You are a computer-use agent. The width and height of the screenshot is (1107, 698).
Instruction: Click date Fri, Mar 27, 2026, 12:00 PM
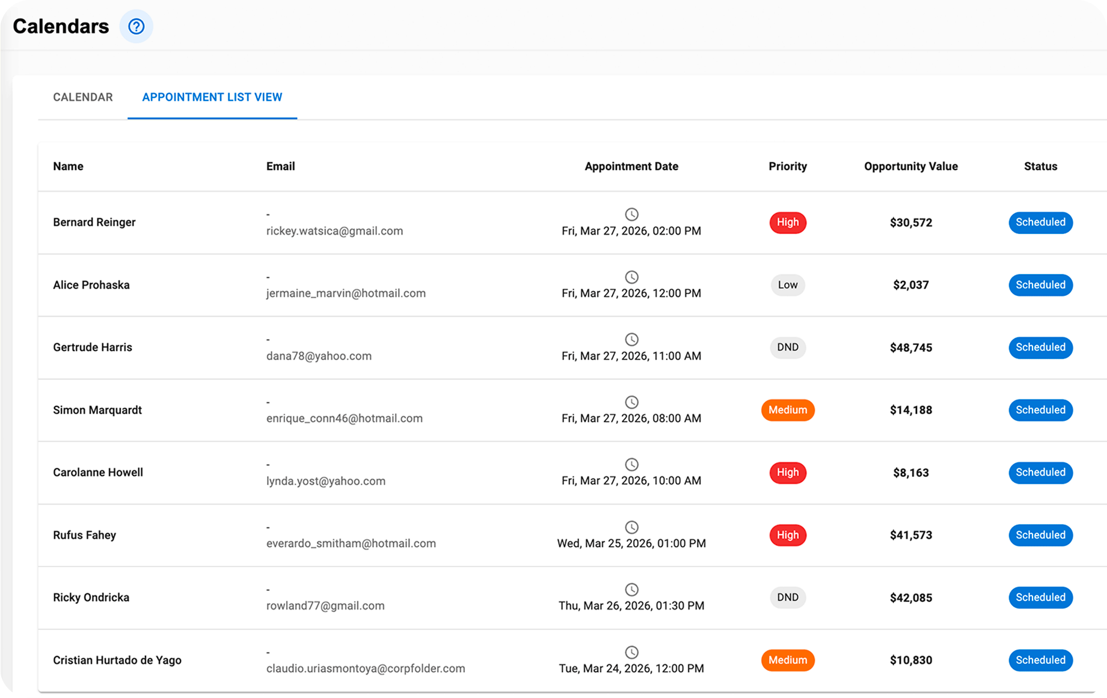pos(631,293)
